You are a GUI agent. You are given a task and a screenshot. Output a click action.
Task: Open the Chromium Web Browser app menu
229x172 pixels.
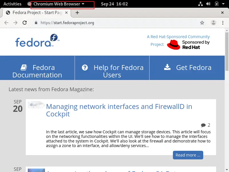pos(59,4)
